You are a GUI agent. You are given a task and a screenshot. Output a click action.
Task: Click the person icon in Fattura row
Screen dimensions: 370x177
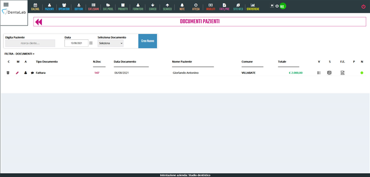coord(26,73)
